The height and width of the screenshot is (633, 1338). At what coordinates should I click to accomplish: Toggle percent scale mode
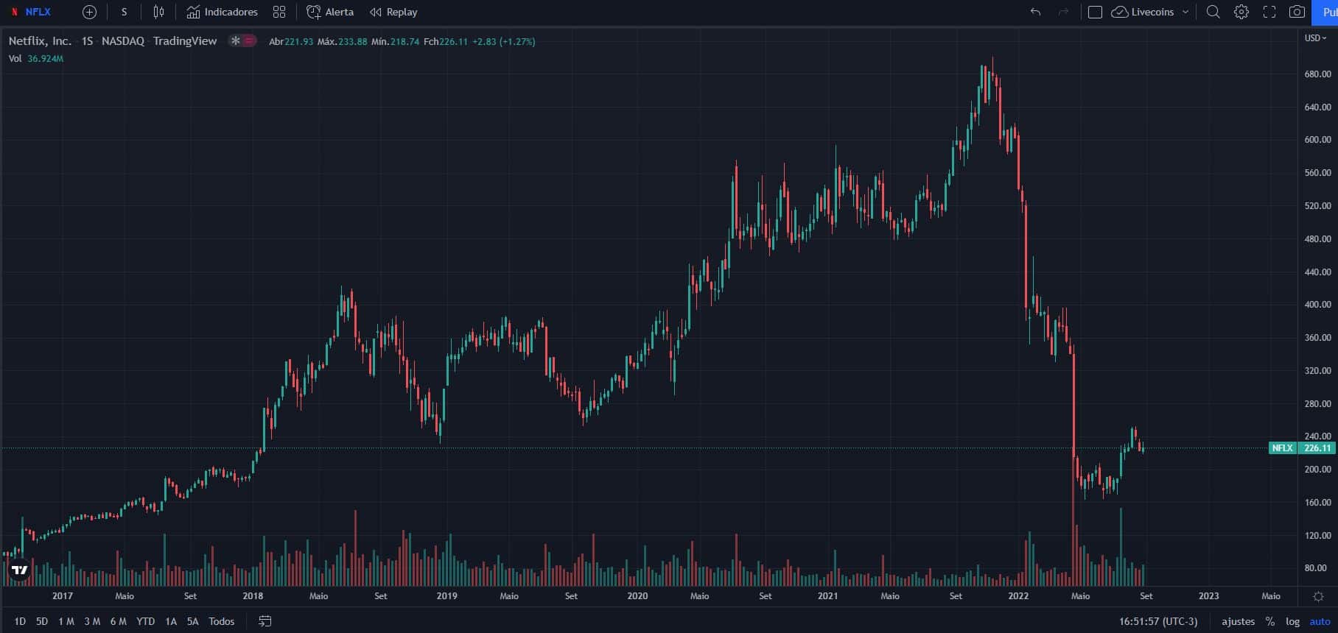point(1270,621)
